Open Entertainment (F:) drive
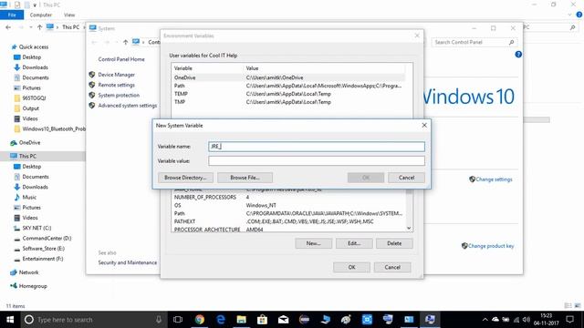584x328 pixels. 43,259
